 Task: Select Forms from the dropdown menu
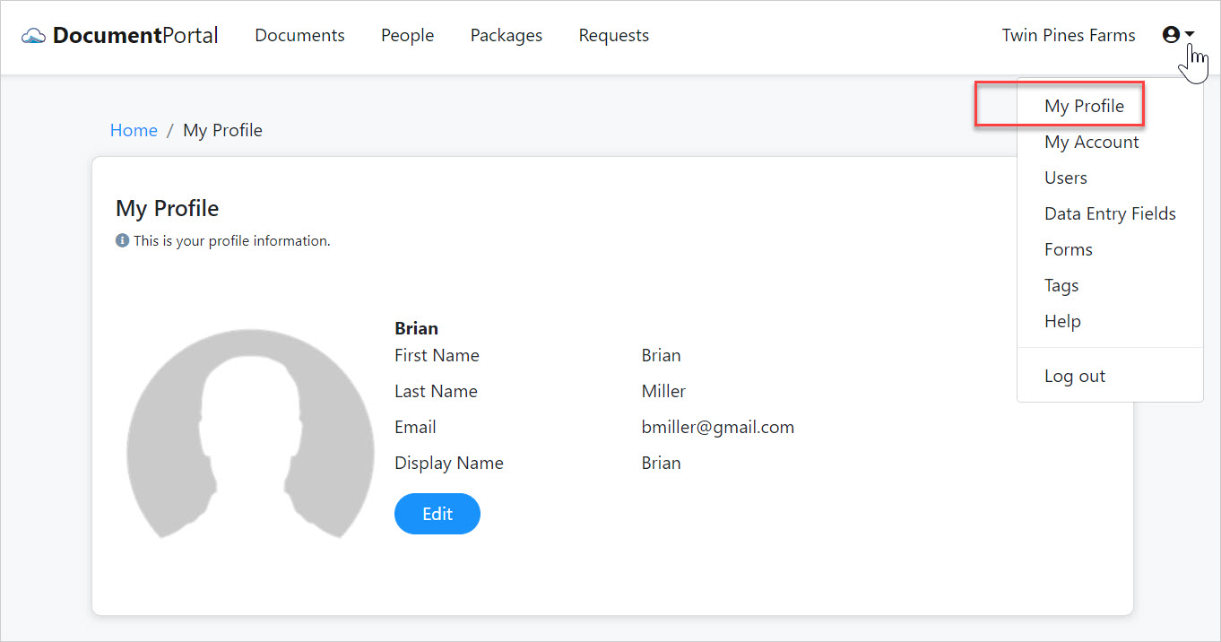coord(1069,249)
